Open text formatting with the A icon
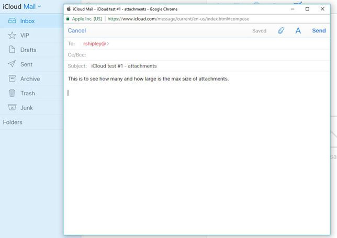 pyautogui.click(x=298, y=30)
